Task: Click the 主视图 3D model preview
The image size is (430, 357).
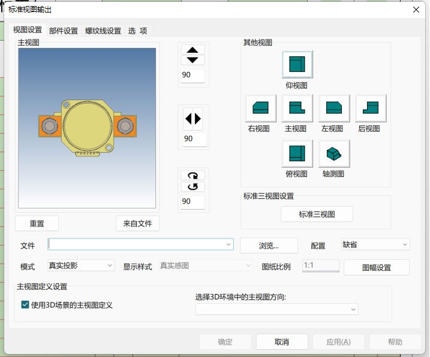Action: [87, 128]
